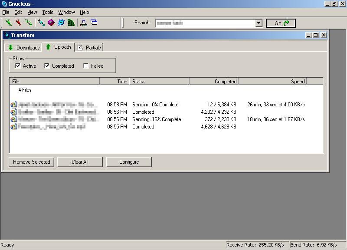Open the File menu

click(x=6, y=12)
